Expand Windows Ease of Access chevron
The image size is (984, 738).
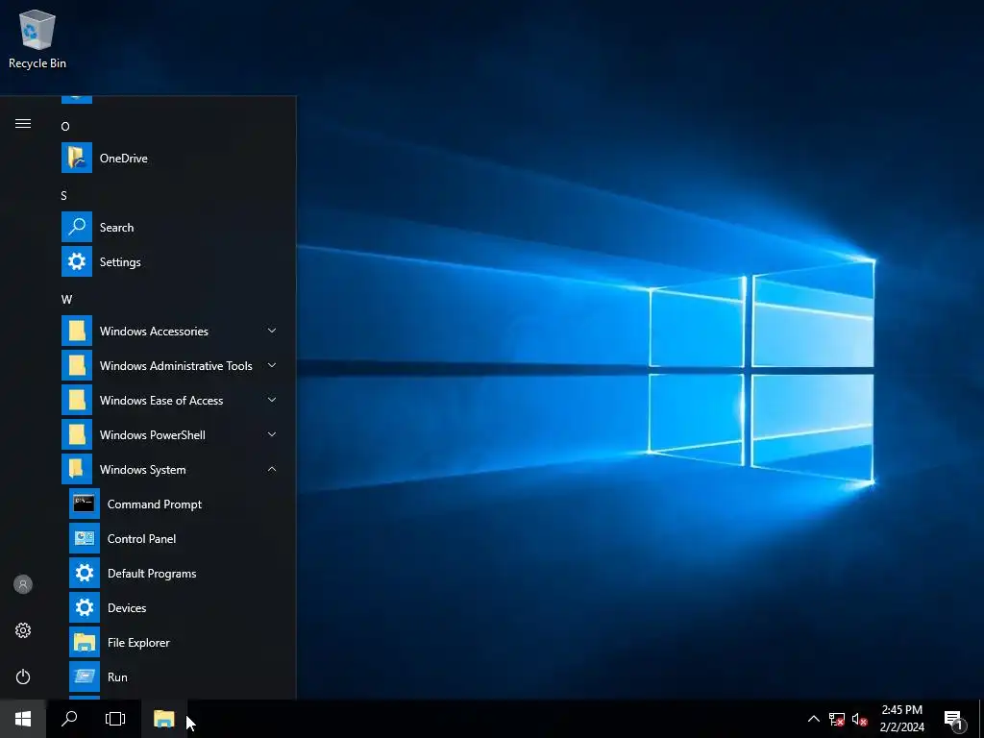(272, 400)
